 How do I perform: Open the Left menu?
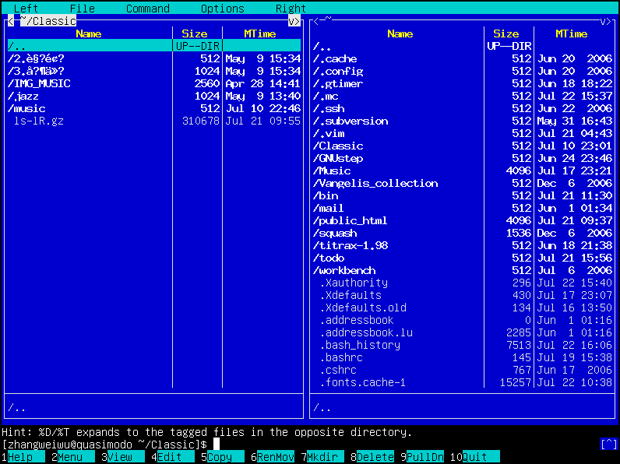26,9
